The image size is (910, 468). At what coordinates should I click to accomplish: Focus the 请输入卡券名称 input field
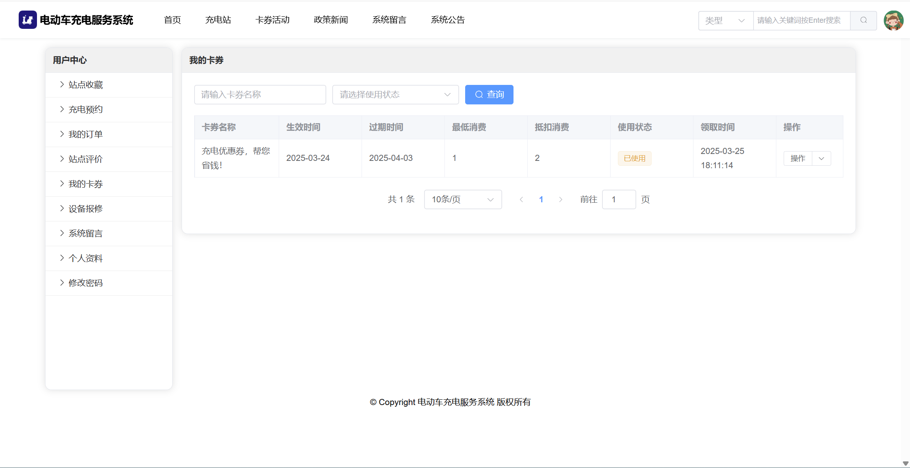click(260, 95)
